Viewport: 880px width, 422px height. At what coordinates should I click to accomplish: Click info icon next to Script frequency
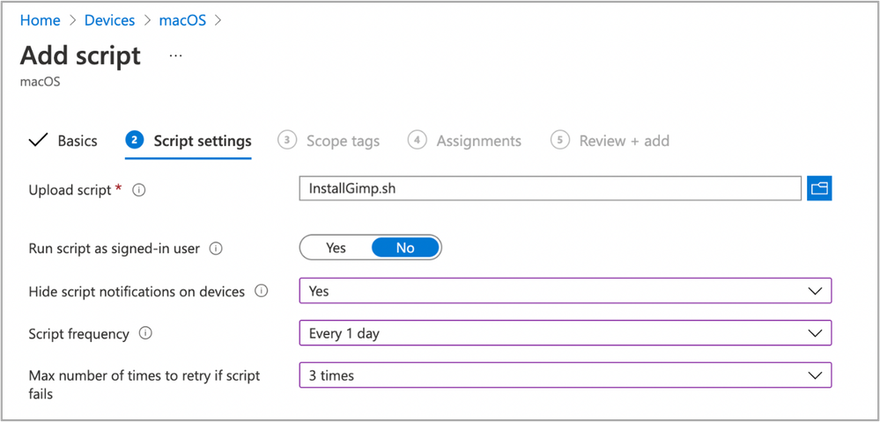[146, 334]
